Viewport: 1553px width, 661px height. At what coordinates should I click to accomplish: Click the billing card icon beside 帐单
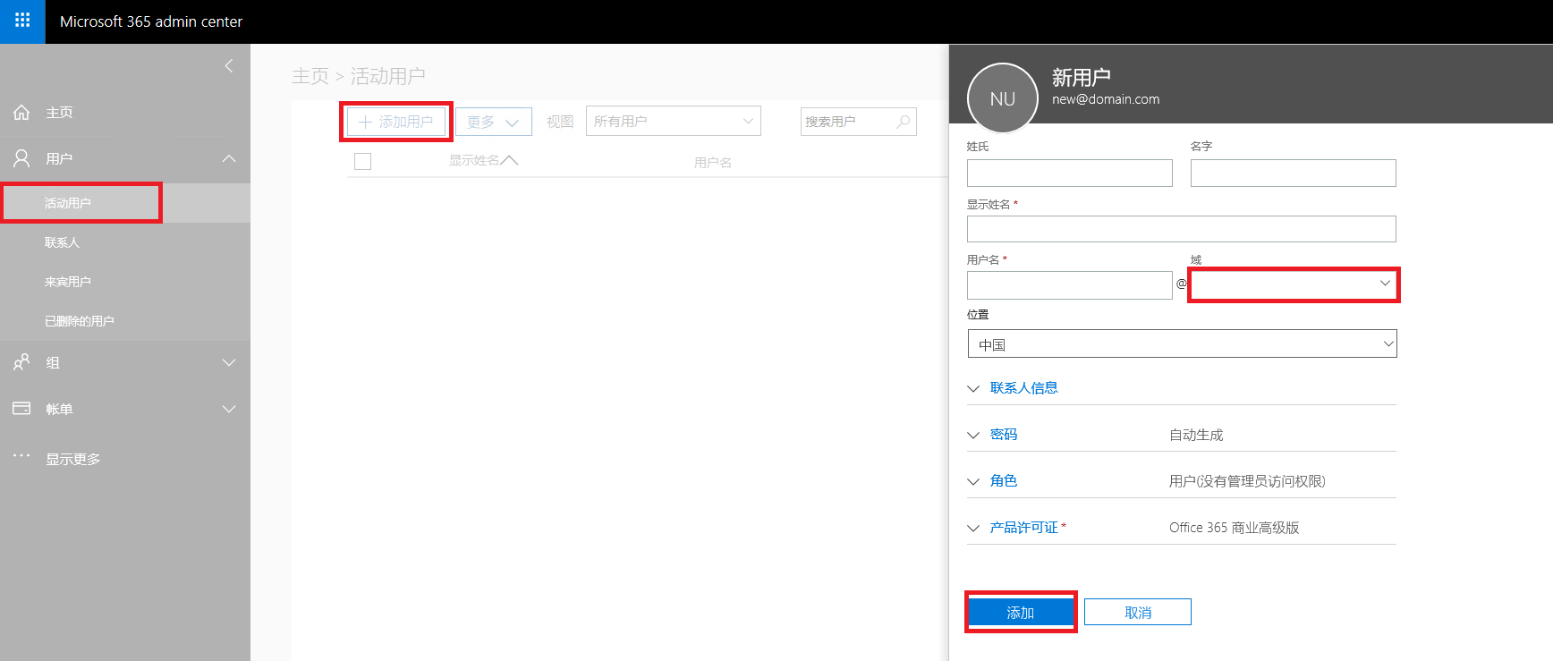[x=22, y=409]
